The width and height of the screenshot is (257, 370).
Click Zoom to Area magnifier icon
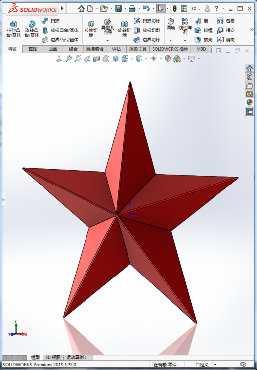(x=78, y=58)
